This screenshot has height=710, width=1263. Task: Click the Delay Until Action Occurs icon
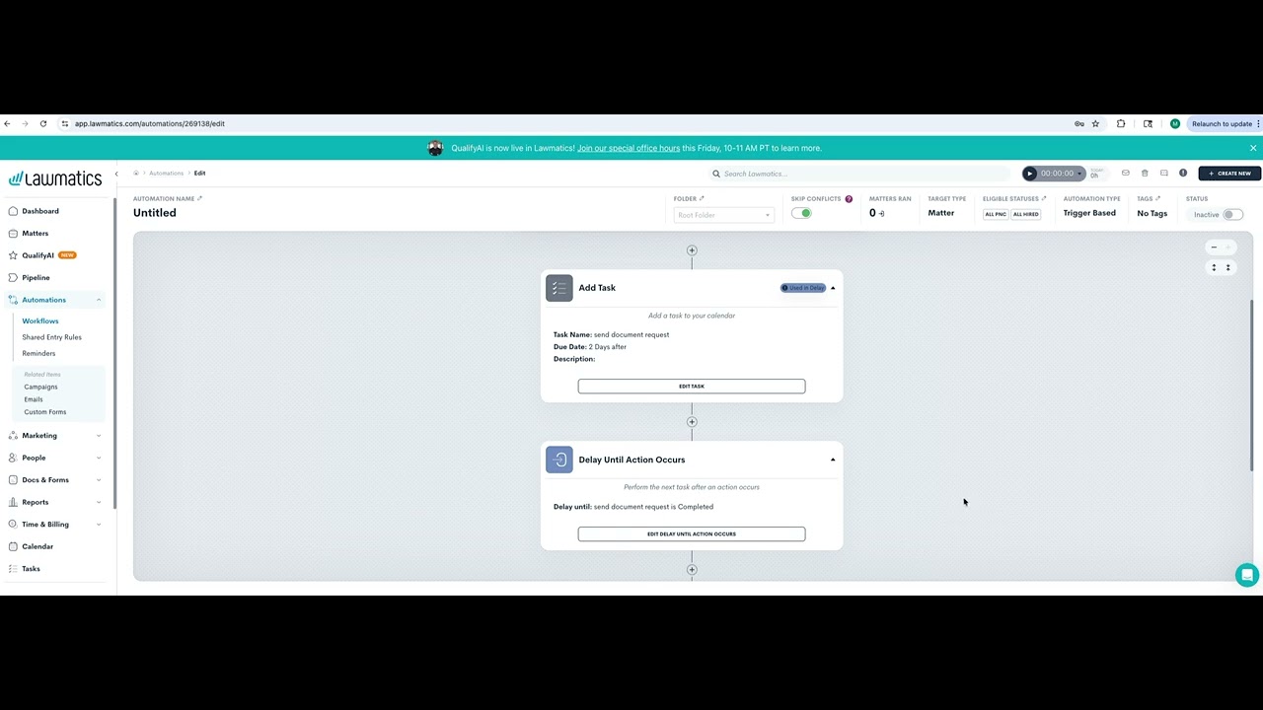(559, 460)
